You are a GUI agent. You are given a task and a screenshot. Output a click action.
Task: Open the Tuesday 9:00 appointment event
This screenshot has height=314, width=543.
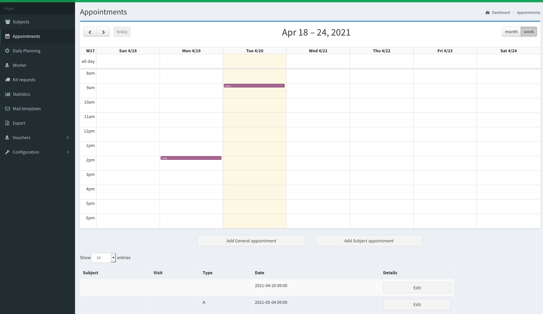coord(254,86)
